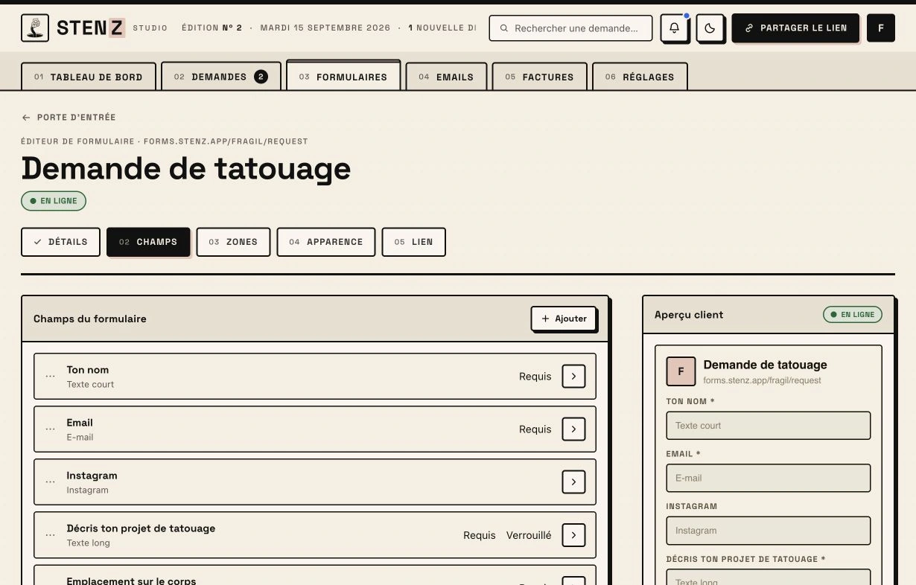Click the search magnifier icon
Image resolution: width=916 pixels, height=585 pixels.
click(504, 28)
